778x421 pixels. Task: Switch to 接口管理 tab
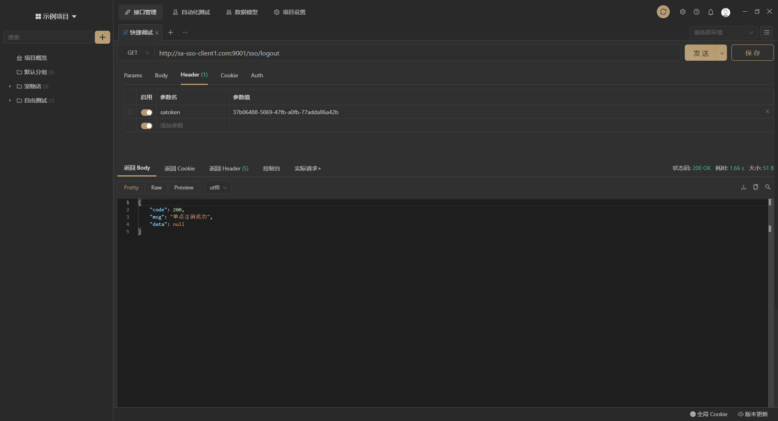141,12
